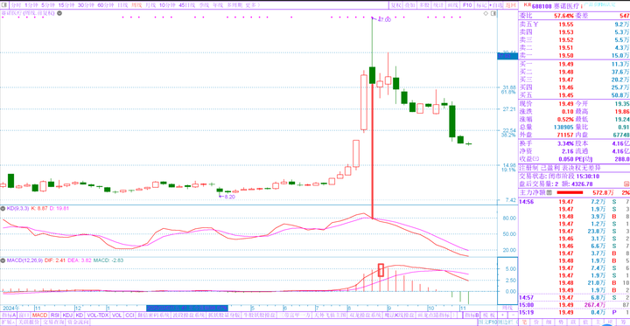This screenshot has width=630, height=326.
Task: Toggle 叠加 overlay button
Action: 409,5
